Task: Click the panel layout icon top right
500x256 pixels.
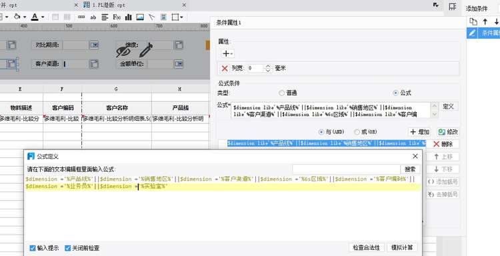Action: click(x=452, y=7)
